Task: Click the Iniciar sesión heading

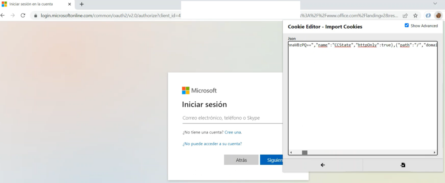Action: [x=204, y=105]
